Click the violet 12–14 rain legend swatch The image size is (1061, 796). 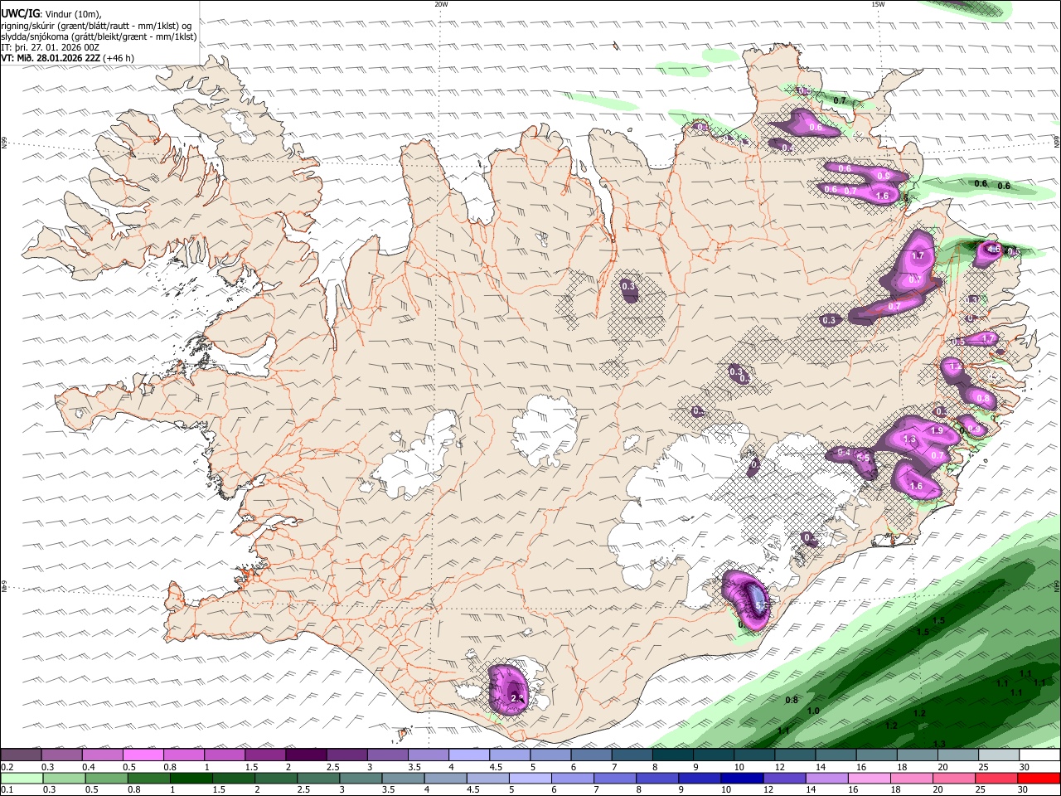784,779
